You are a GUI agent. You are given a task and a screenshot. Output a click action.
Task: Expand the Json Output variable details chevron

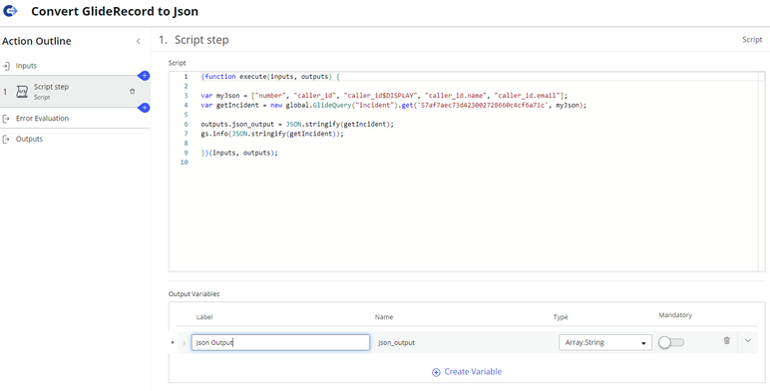coord(748,340)
